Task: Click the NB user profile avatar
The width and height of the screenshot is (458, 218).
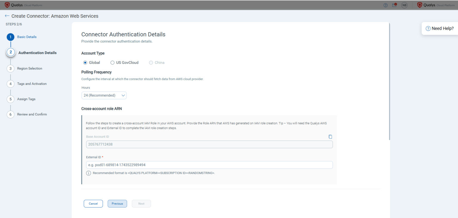Action: tap(404, 5)
